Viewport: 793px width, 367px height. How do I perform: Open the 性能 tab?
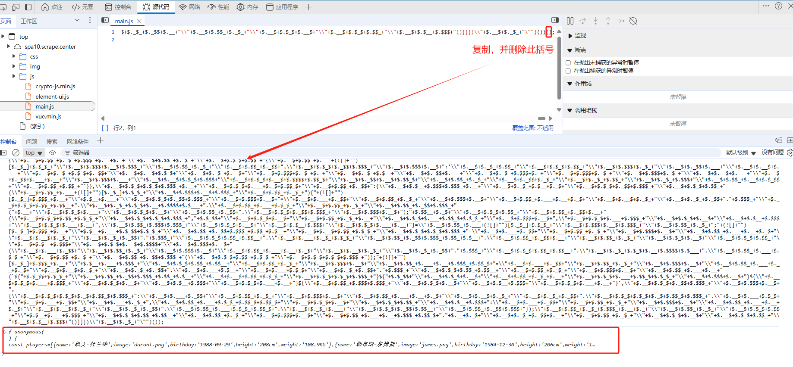pyautogui.click(x=218, y=7)
